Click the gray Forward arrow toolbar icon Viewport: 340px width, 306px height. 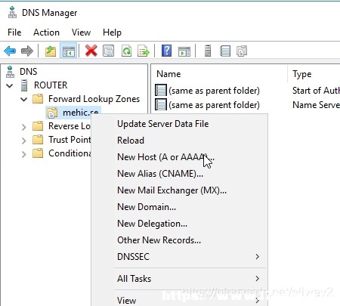point(27,51)
